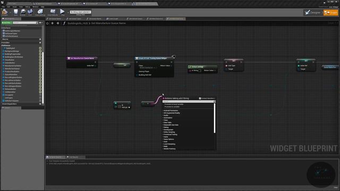
Task: Click the Play button in the toolbar
Action: coord(63,12)
